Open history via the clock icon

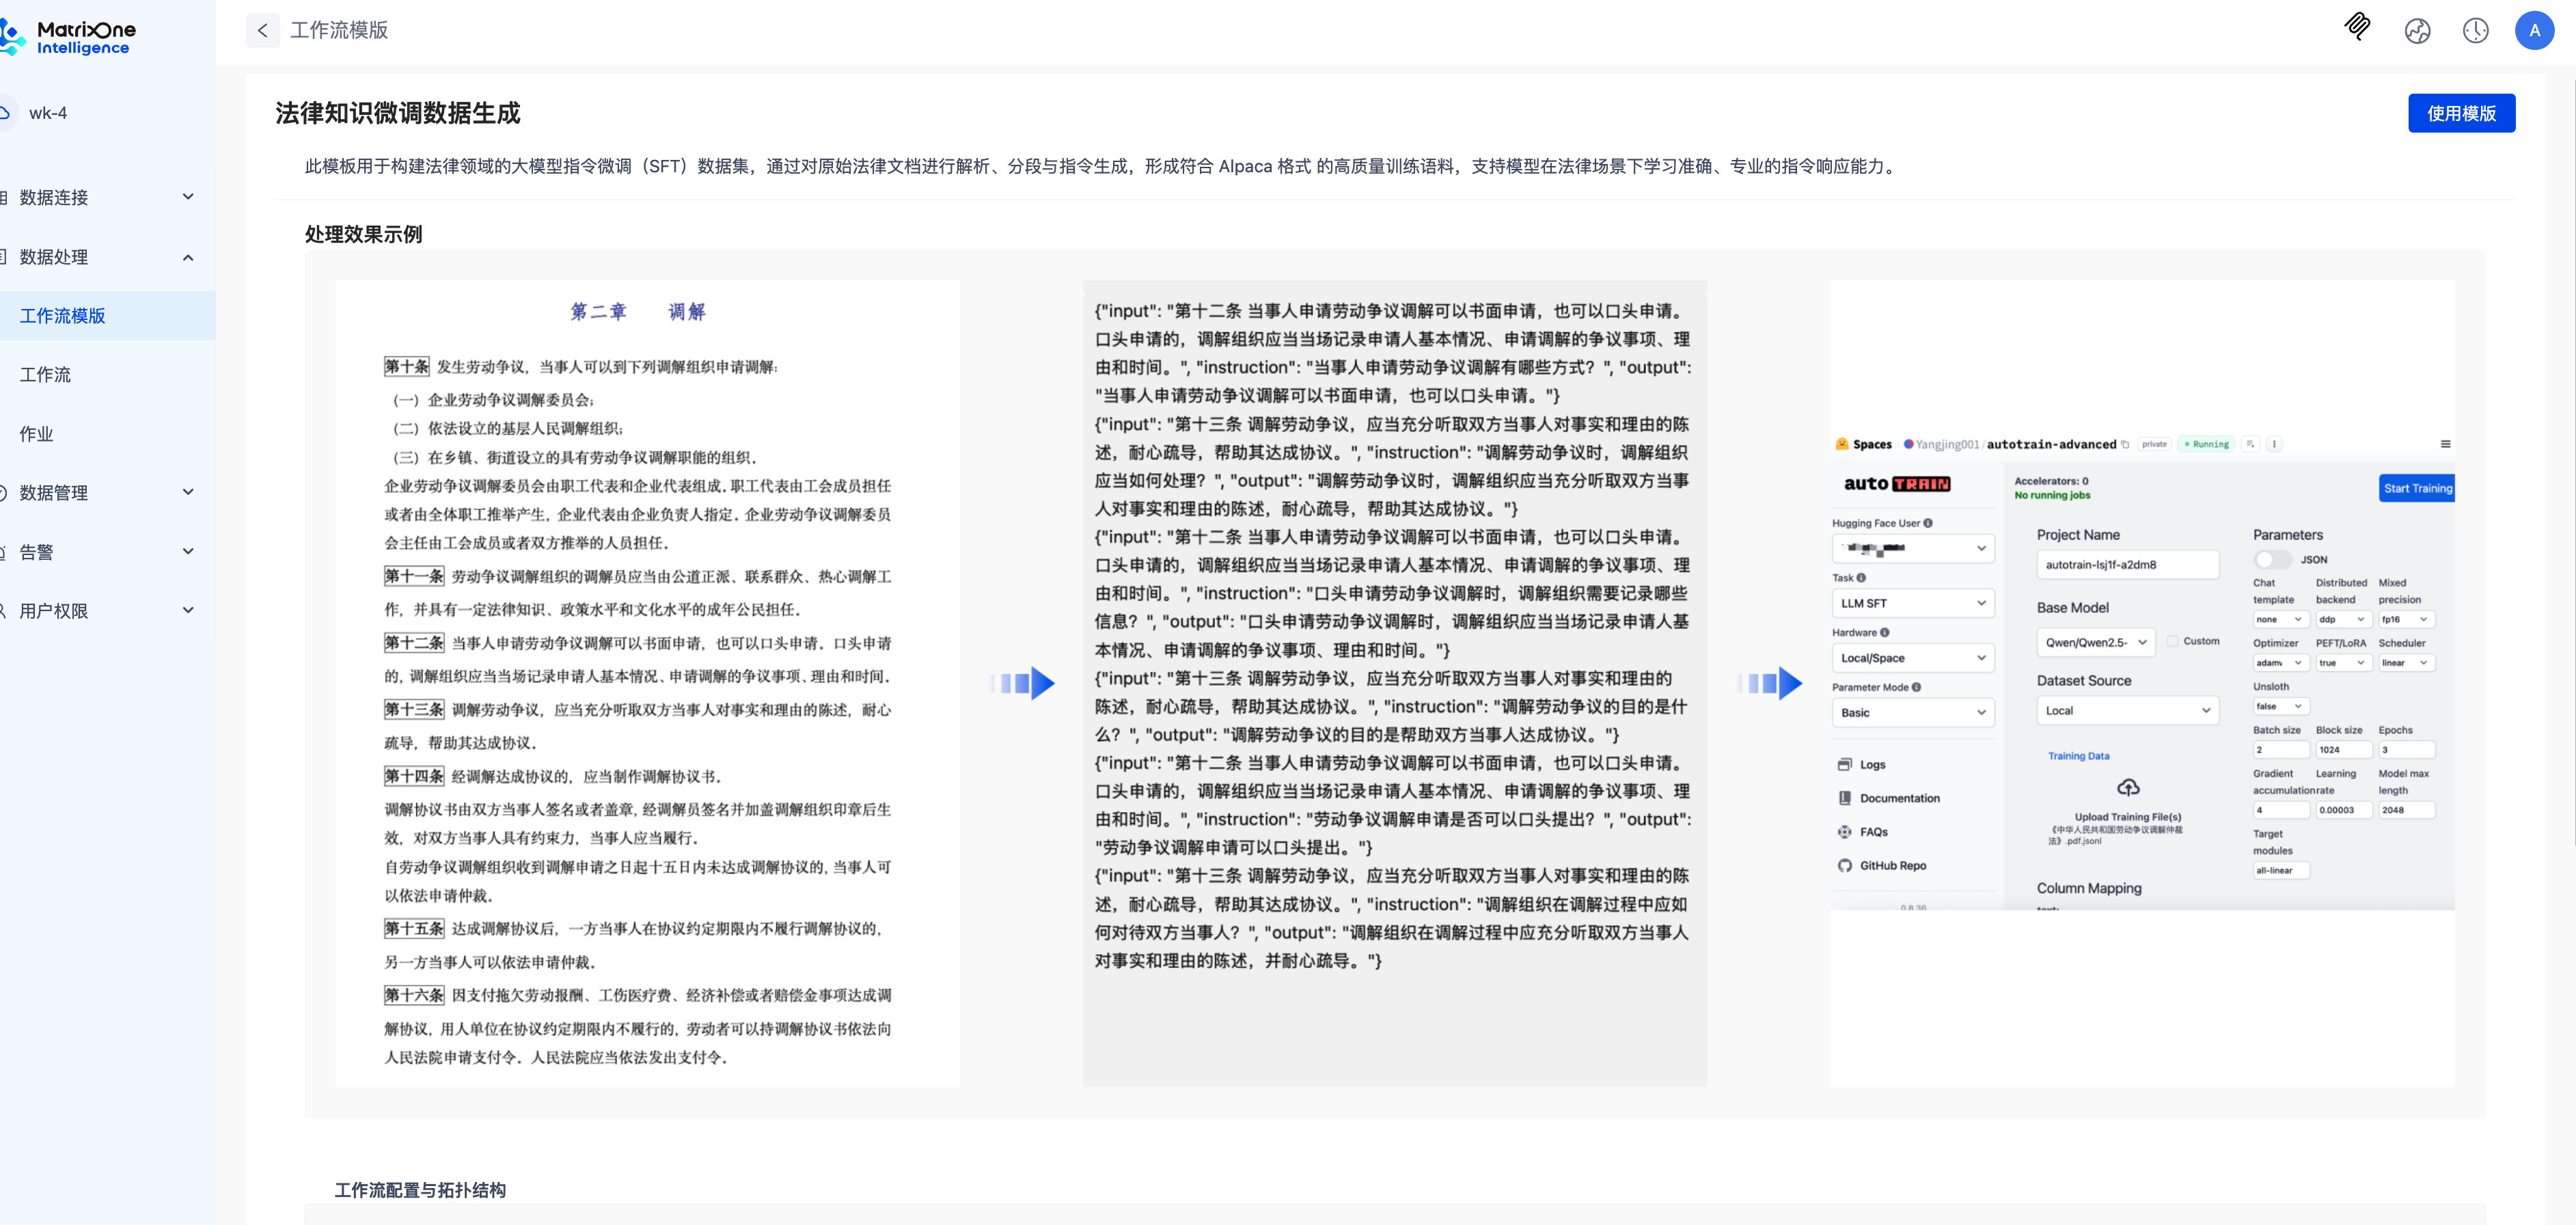tap(2475, 31)
